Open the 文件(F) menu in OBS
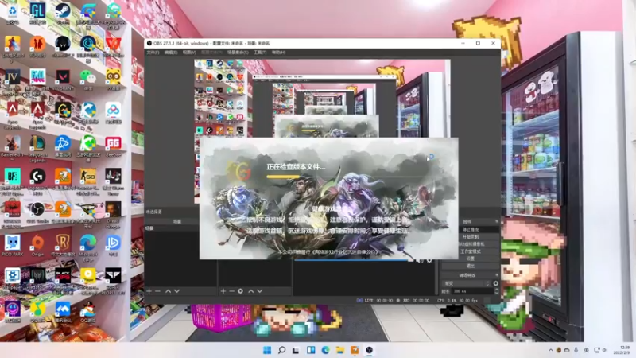Viewport: 636px width, 358px height. tap(153, 53)
